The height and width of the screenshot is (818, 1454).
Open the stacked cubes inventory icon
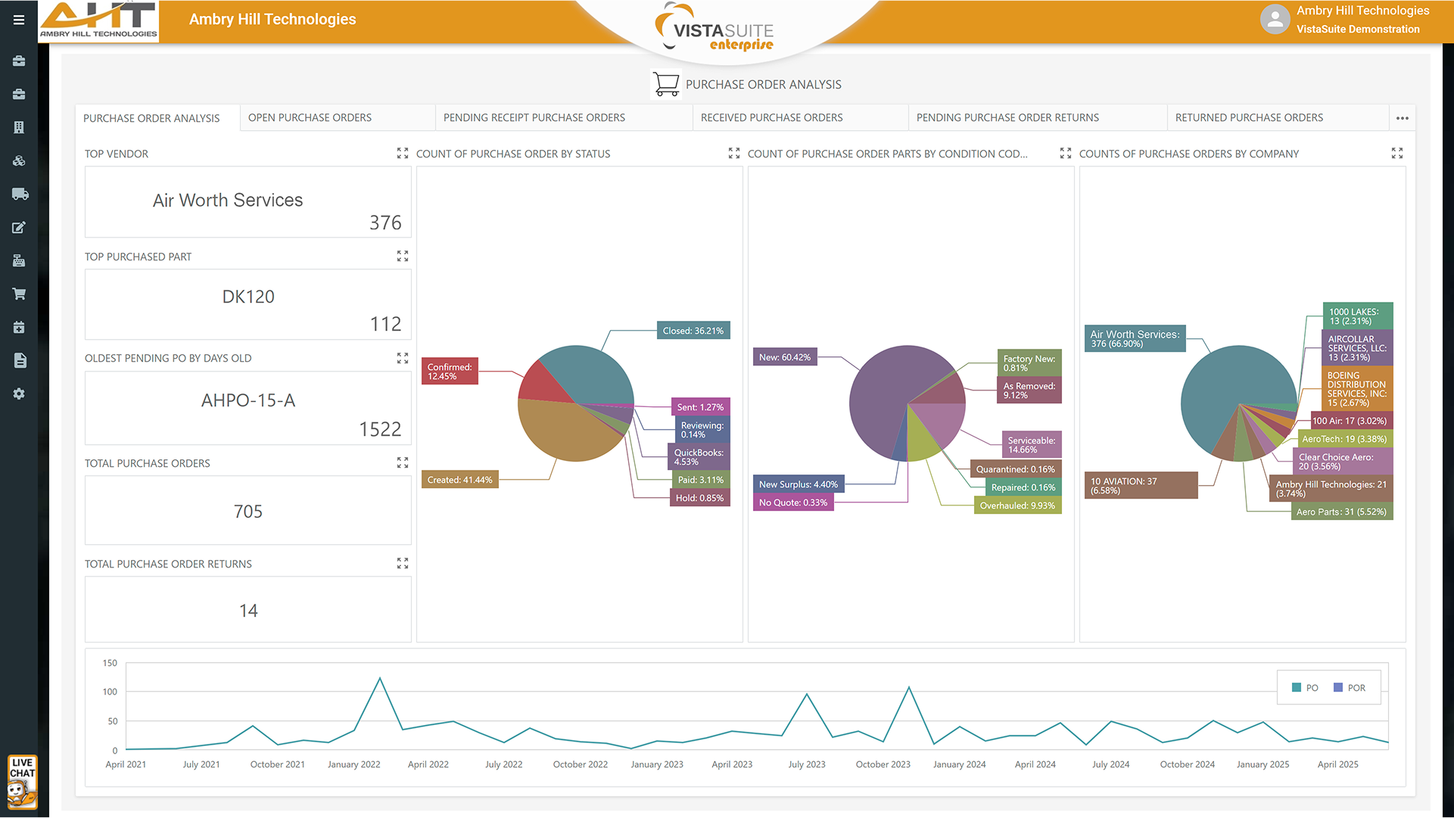19,160
